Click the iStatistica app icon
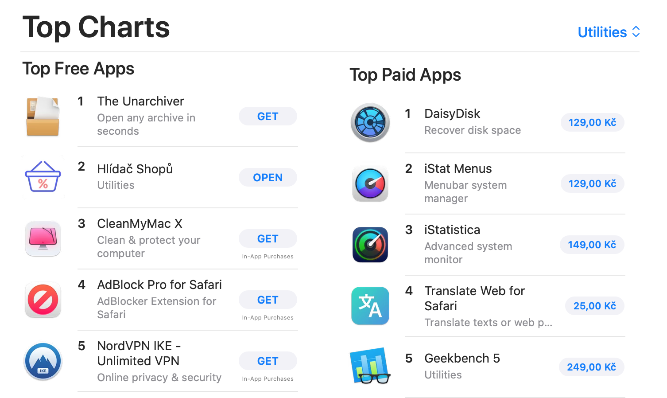This screenshot has width=667, height=398. [x=370, y=245]
